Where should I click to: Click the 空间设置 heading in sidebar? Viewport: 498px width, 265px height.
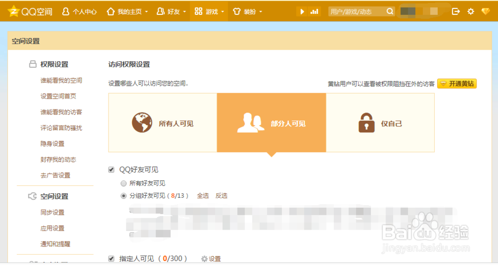(x=54, y=196)
